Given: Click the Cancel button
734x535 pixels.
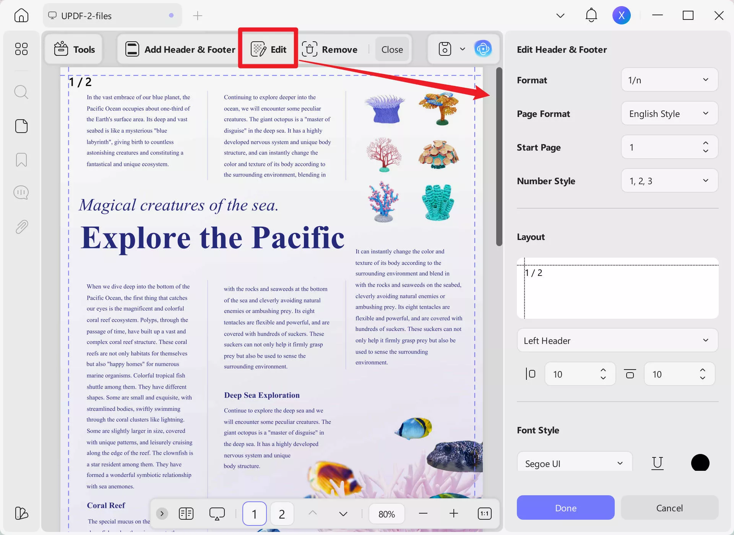Looking at the screenshot, I should pyautogui.click(x=669, y=508).
